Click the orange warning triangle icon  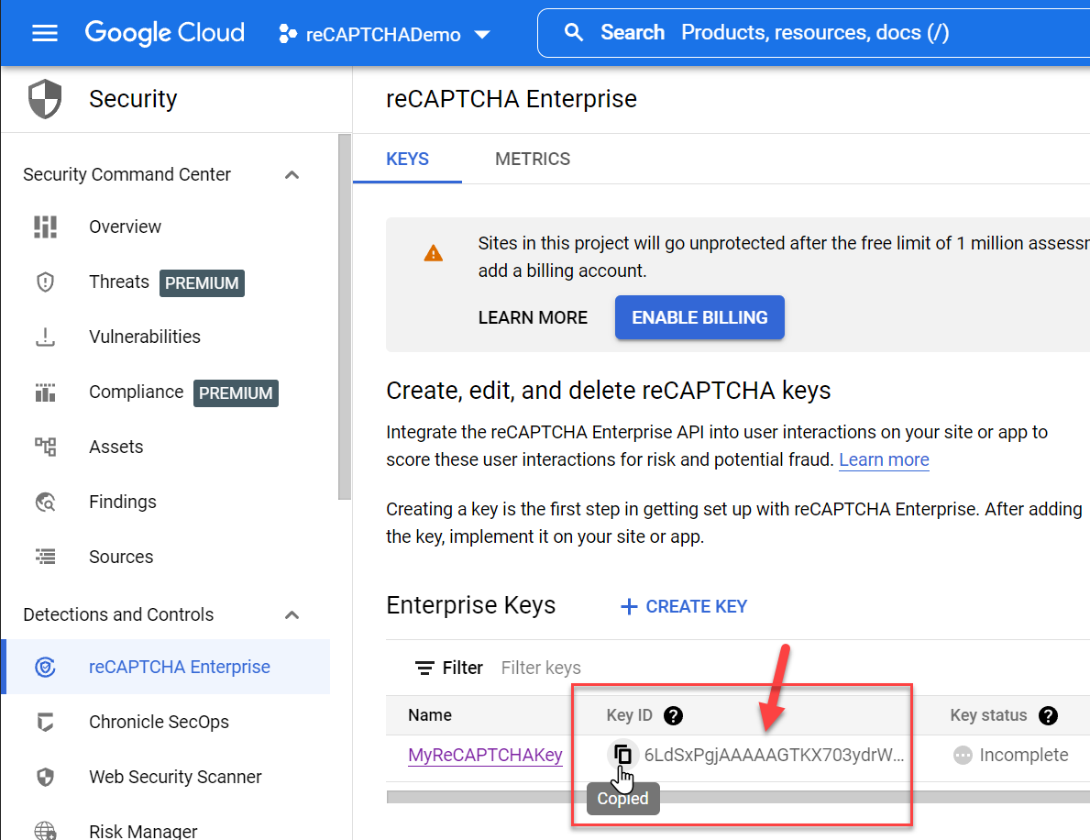433,253
